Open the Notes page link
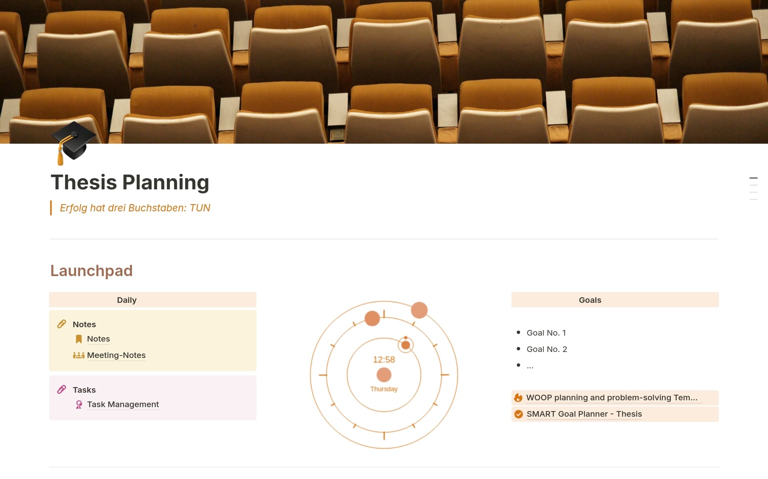The height and width of the screenshot is (479, 768). [98, 338]
